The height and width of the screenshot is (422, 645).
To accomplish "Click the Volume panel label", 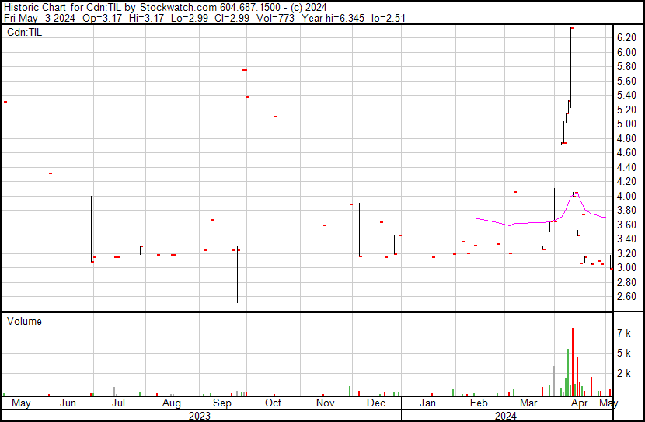I will point(24,321).
